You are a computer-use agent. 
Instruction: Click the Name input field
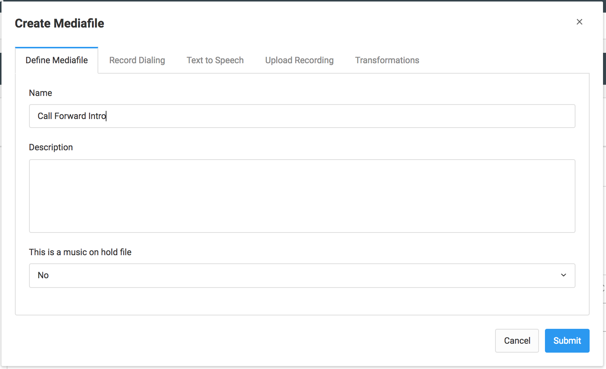click(x=302, y=116)
